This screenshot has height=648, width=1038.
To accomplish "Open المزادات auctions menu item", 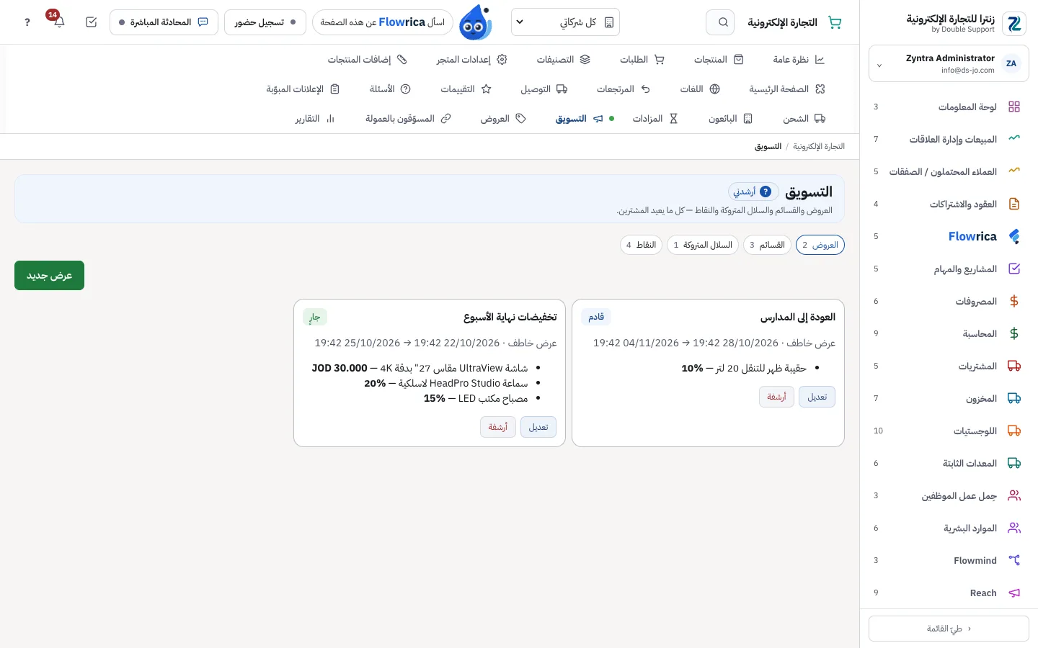I will coord(655,118).
